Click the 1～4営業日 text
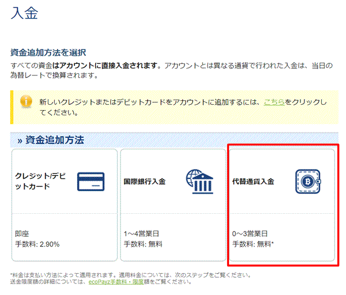 coord(141,233)
